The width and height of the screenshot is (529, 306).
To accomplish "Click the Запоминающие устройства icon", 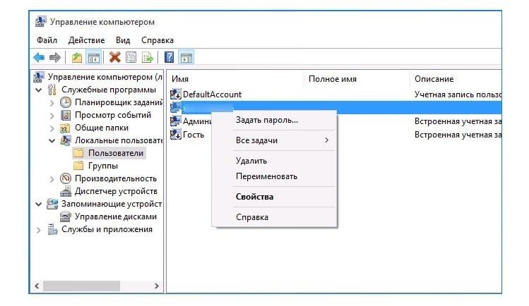I will (52, 204).
